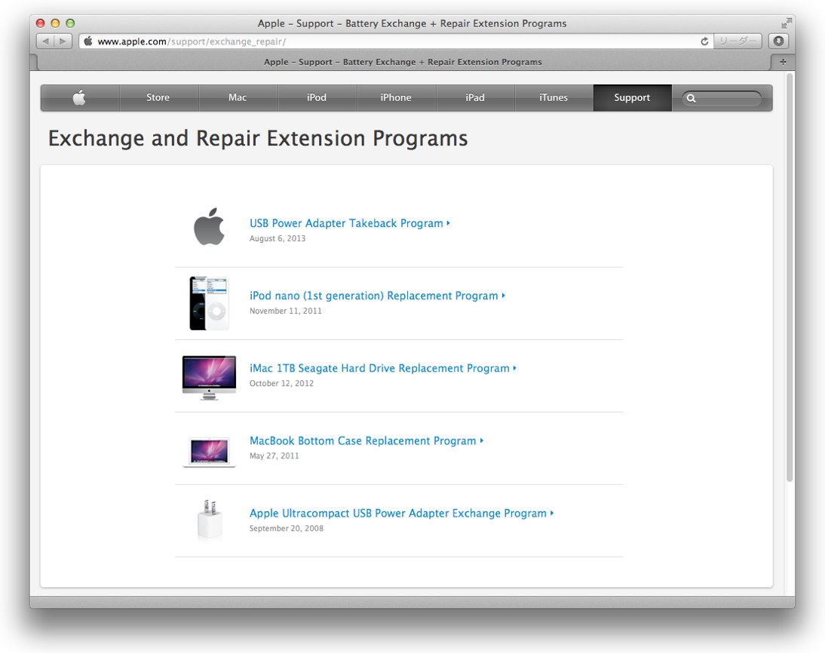
Task: Open the Store navigation tab
Action: tap(158, 97)
